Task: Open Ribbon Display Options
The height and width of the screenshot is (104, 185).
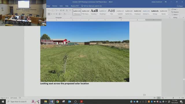Action: point(166,2)
